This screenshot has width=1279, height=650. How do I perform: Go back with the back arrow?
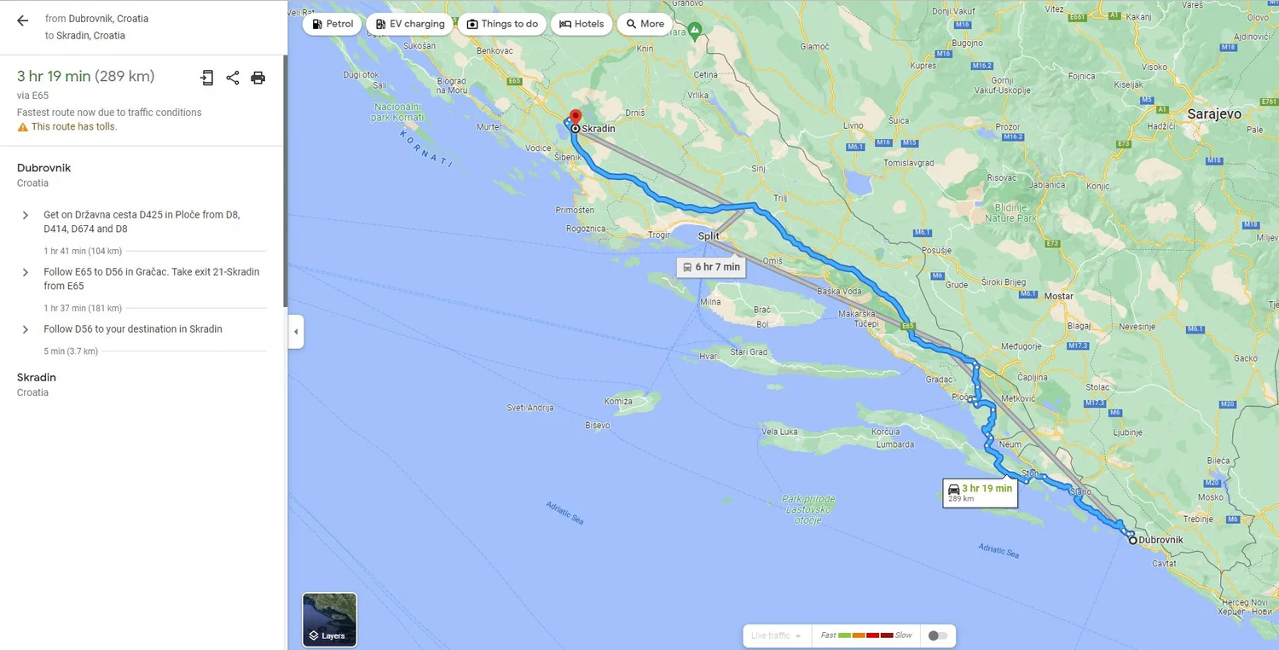point(22,20)
